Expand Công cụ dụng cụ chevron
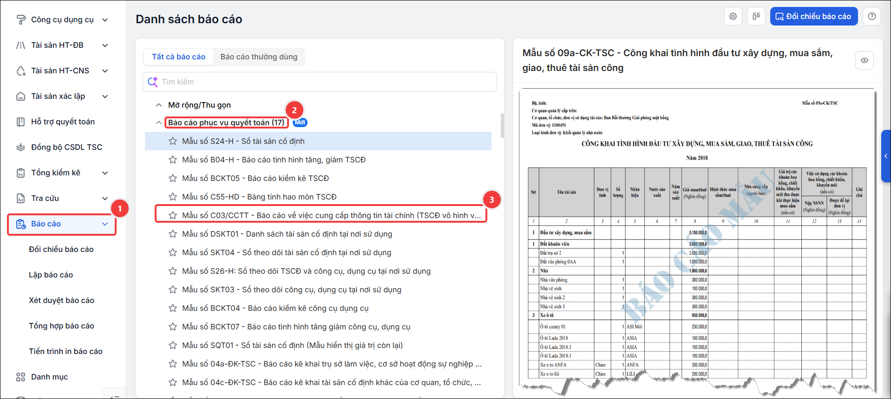Screen dimensions: 891x399 105,19
